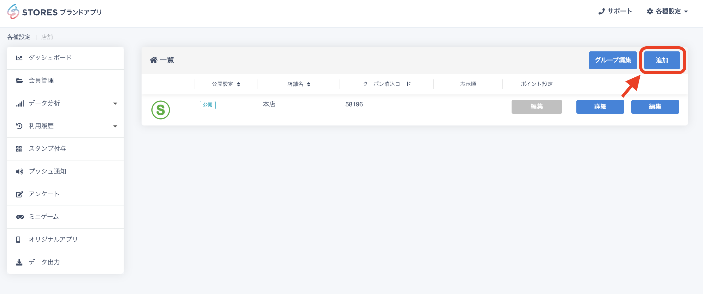The width and height of the screenshot is (703, 294).
Task: Click the stamp QR code icon
Action: (x=19, y=149)
